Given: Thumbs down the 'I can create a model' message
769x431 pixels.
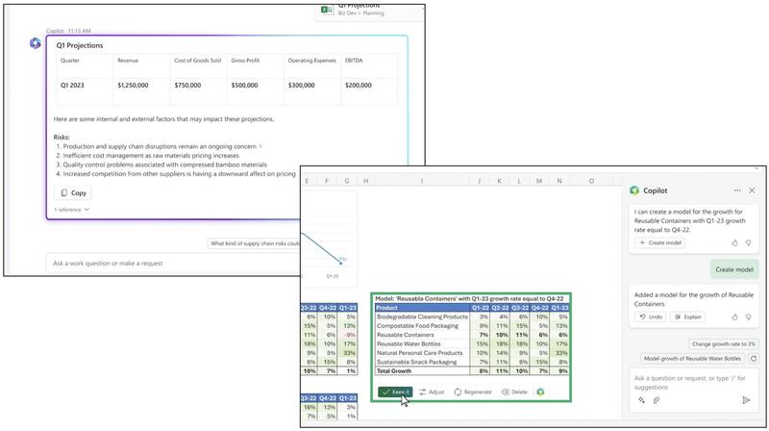Looking at the screenshot, I should [749, 242].
